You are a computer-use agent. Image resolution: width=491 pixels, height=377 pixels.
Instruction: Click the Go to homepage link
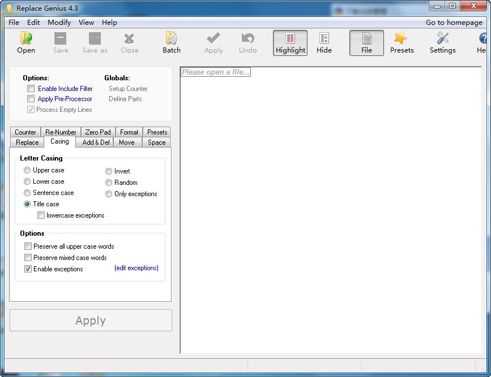(x=454, y=23)
